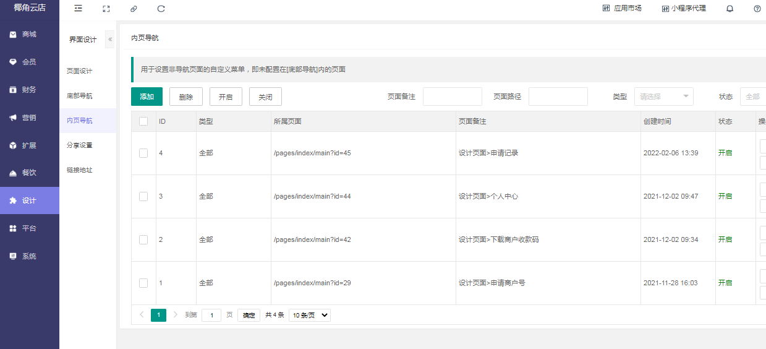The width and height of the screenshot is (766, 349).
Task: Open the 营销 section in left sidebar
Action: [x=29, y=118]
